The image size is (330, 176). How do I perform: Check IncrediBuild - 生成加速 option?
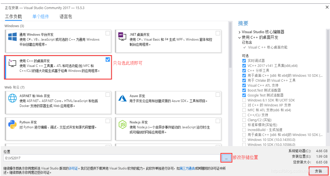pos(244,130)
